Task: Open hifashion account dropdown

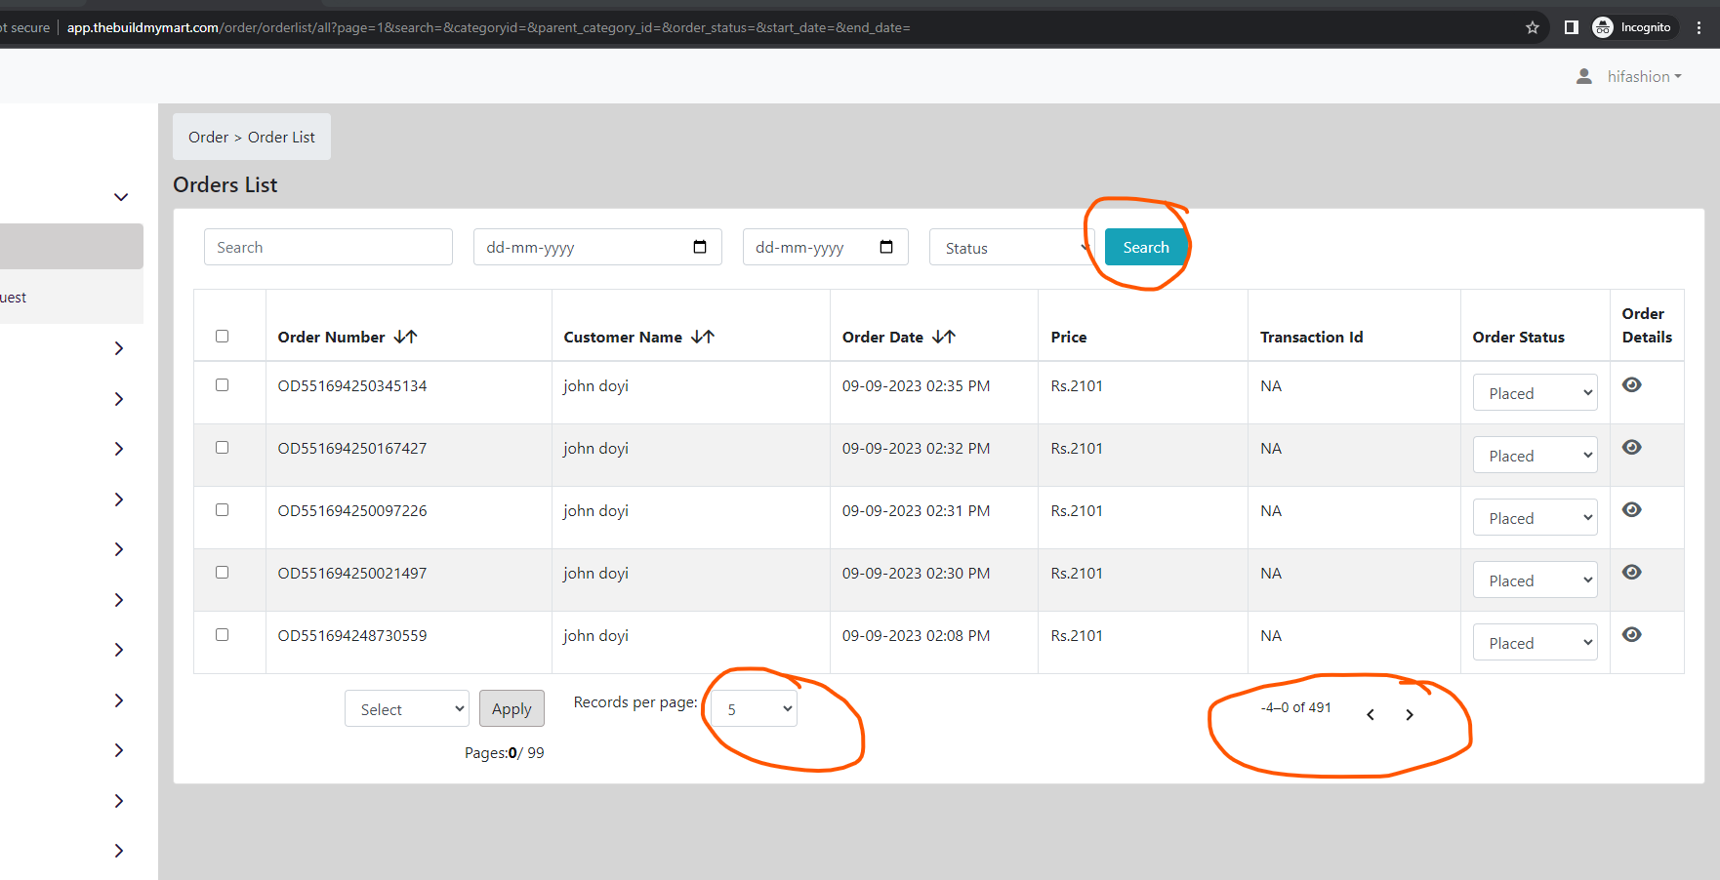Action: pyautogui.click(x=1644, y=76)
